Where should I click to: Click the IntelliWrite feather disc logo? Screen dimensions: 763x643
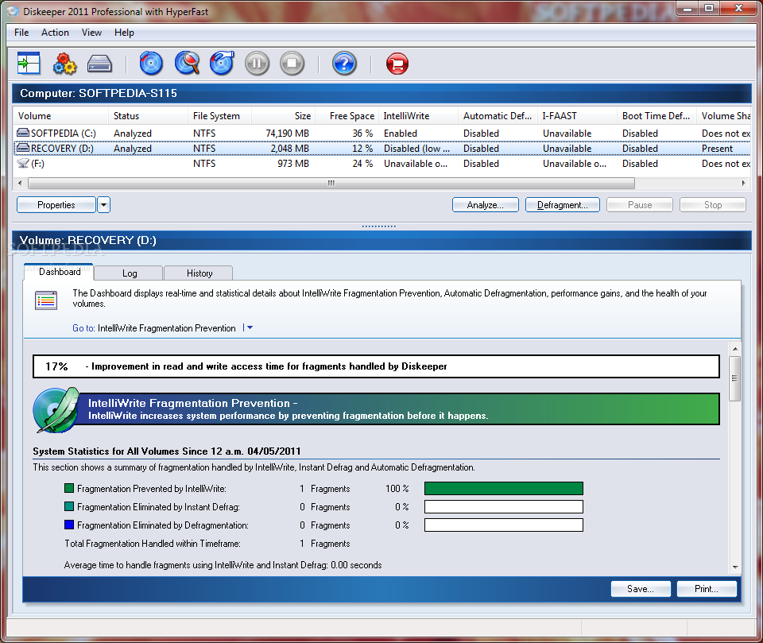click(56, 410)
